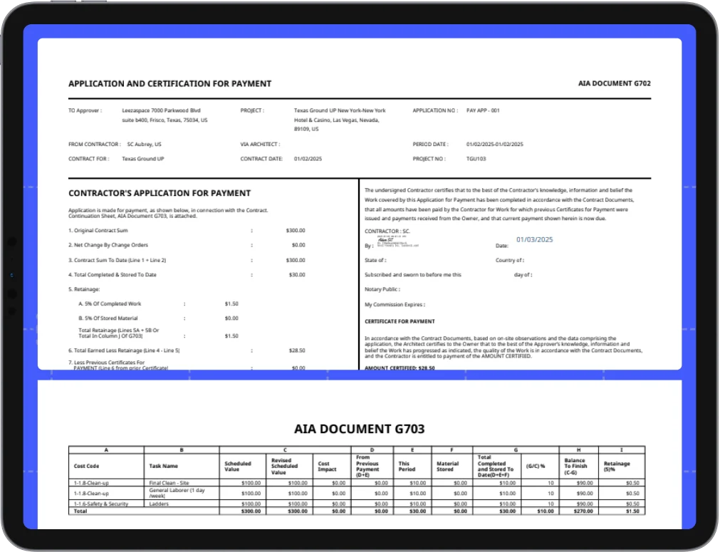Select 'Total Retainage (Lines 5A + 5B Or' text
The image size is (720, 552).
pos(118,330)
